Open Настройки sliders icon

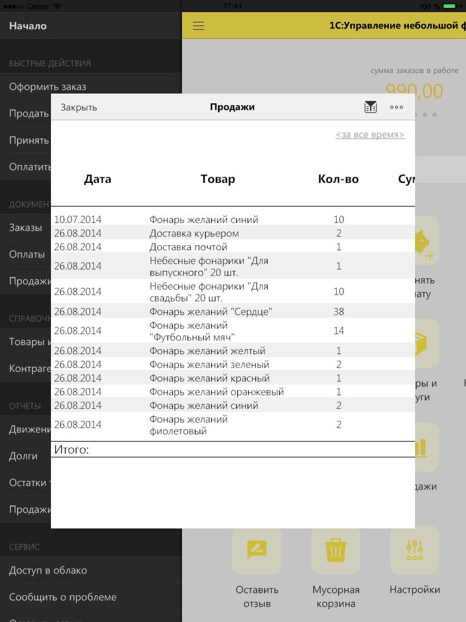point(414,550)
